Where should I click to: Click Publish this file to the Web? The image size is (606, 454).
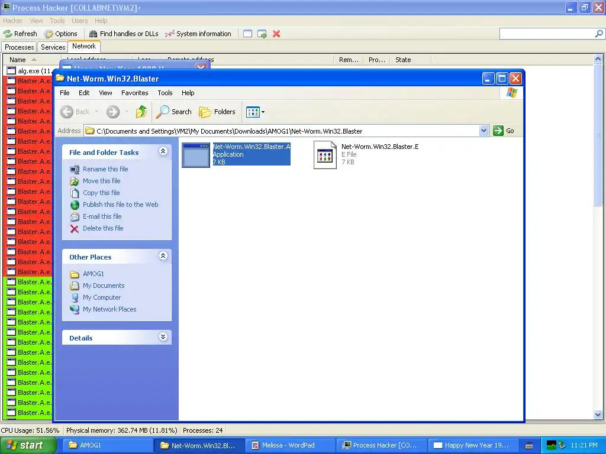121,205
